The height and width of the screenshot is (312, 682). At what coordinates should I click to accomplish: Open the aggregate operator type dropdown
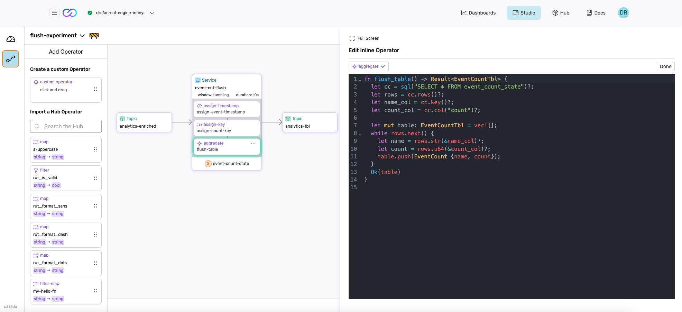369,66
